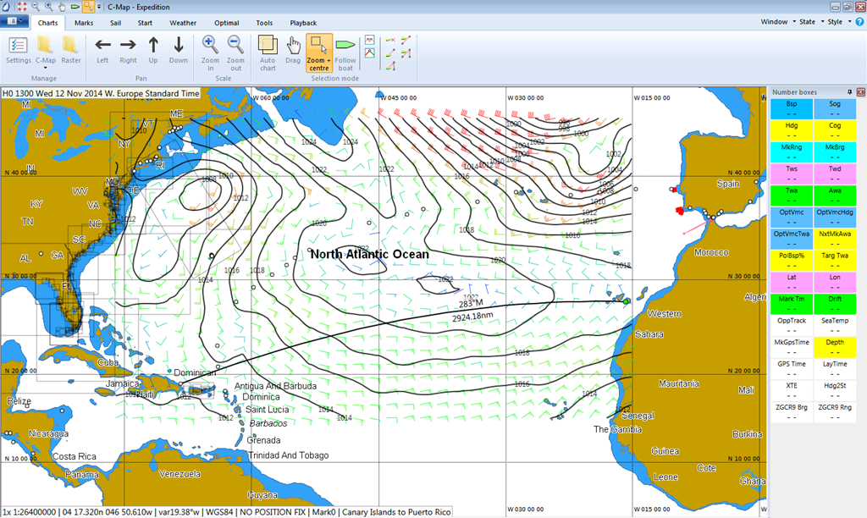867x518 pixels.
Task: Pan the chart Right
Action: 128,51
